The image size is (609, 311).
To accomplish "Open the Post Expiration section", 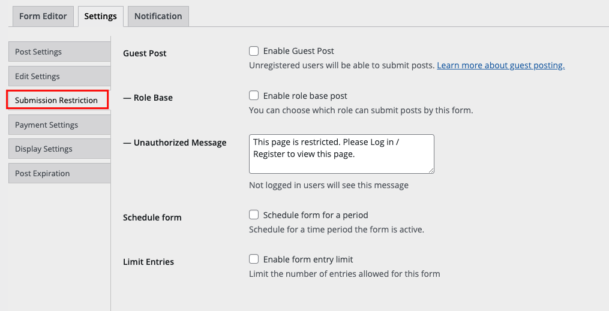I will point(59,173).
